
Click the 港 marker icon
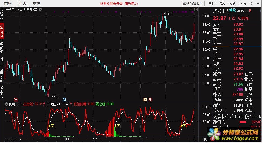16,100
